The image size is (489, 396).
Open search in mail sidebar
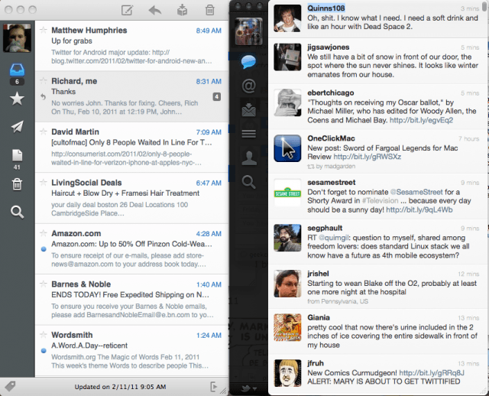pyautogui.click(x=17, y=213)
